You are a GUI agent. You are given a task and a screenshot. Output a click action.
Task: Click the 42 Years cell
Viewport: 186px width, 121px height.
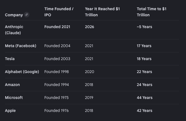144,111
